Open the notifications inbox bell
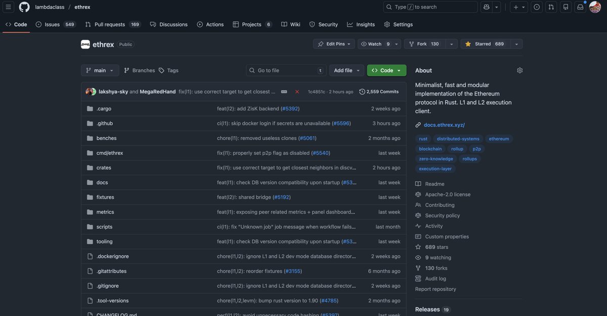The height and width of the screenshot is (316, 607). coord(580,7)
